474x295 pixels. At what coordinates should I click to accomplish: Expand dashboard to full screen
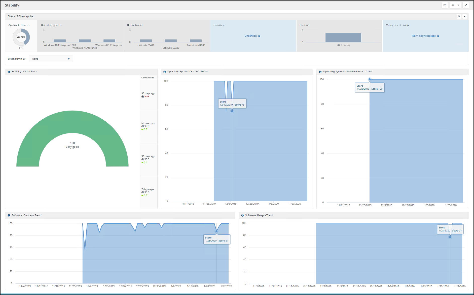click(x=466, y=5)
